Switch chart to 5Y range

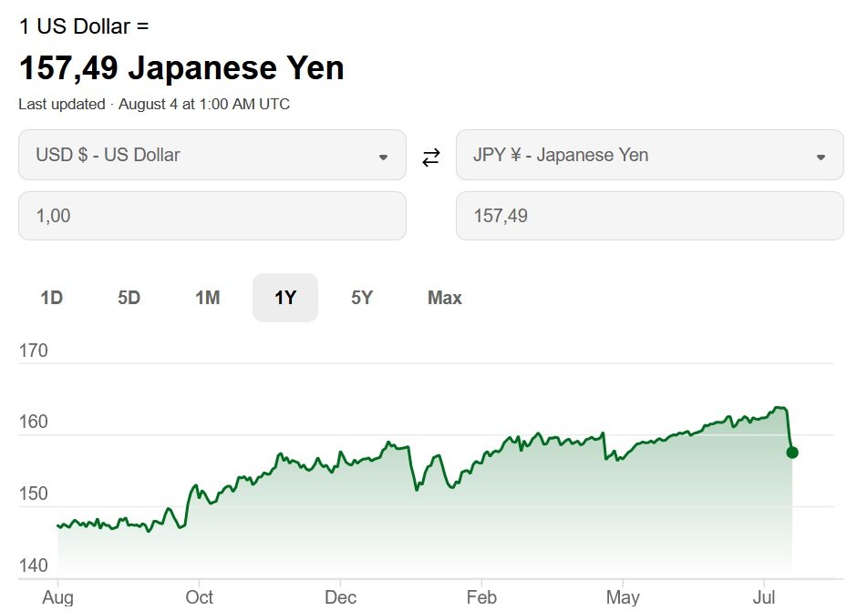click(362, 298)
